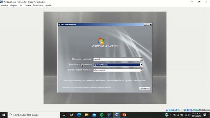Image resolution: width=210 pixels, height=118 pixels.
Task: Click the audio status icon in VirtualBox
Action: coord(173,110)
